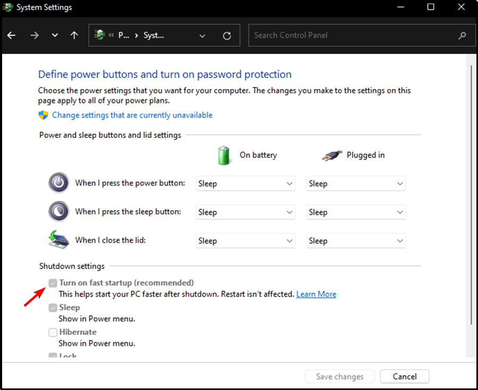Click the green battery icon
Image resolution: width=478 pixels, height=390 pixels.
click(x=224, y=155)
